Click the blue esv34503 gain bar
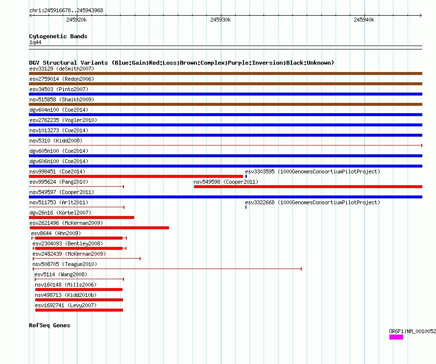This screenshot has height=364, width=436. tap(225, 94)
